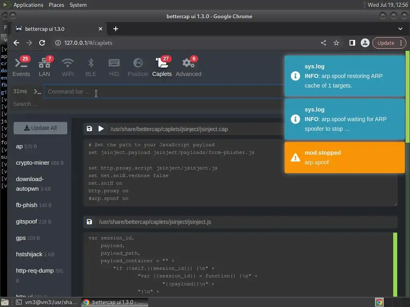Select the crypto-miner caplet
This screenshot has width=410, height=307.
click(40, 163)
